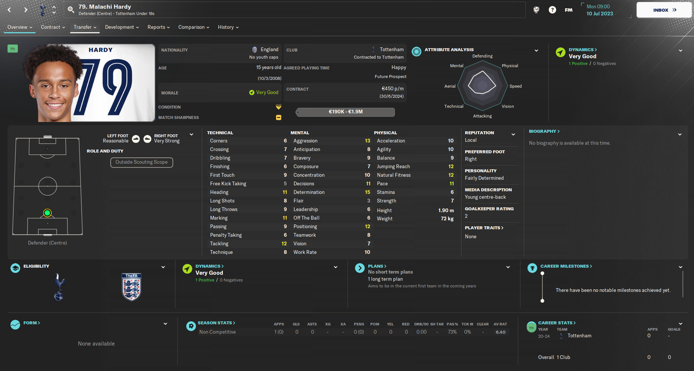
Task: Click the top Dynamics green arrow icon
Action: [x=560, y=52]
